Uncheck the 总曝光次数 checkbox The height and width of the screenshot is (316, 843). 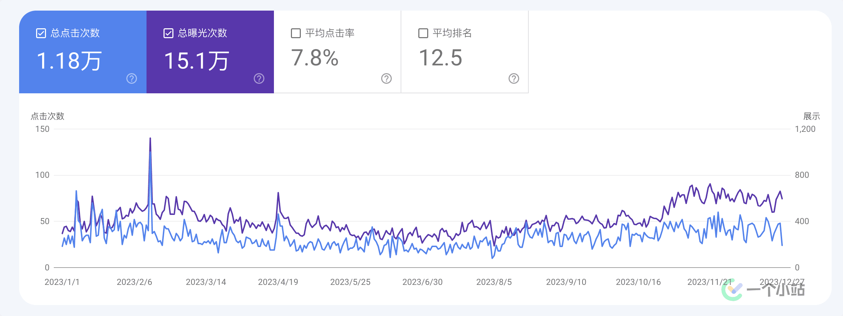(x=168, y=33)
